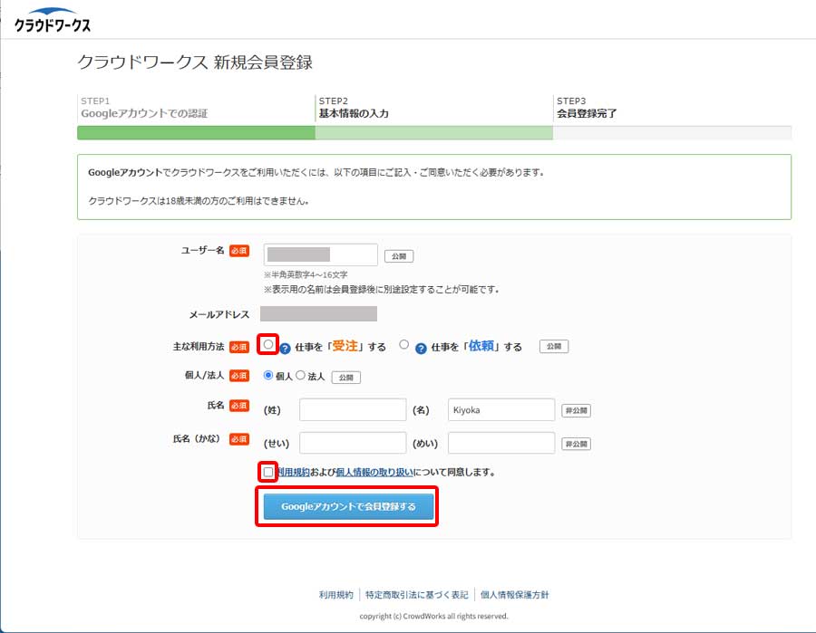Choose the 法人 radio option
This screenshot has height=633, width=816.
pos(300,376)
